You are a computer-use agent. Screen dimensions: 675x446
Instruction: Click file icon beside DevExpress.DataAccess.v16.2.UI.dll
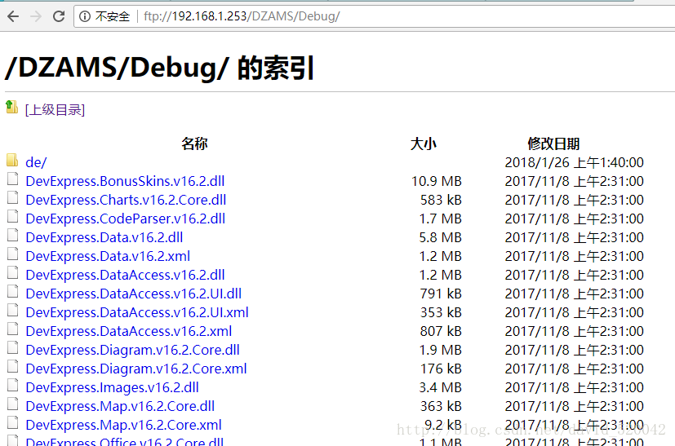pyautogui.click(x=12, y=292)
